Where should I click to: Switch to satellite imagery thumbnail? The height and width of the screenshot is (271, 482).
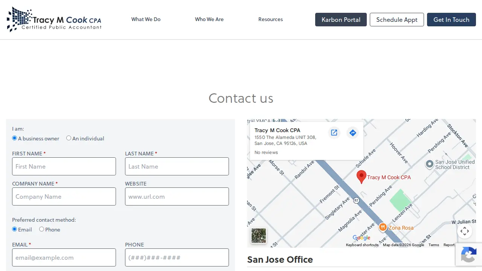click(259, 236)
